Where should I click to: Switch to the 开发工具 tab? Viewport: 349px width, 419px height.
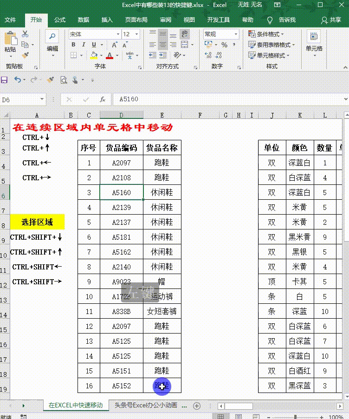[x=219, y=20]
